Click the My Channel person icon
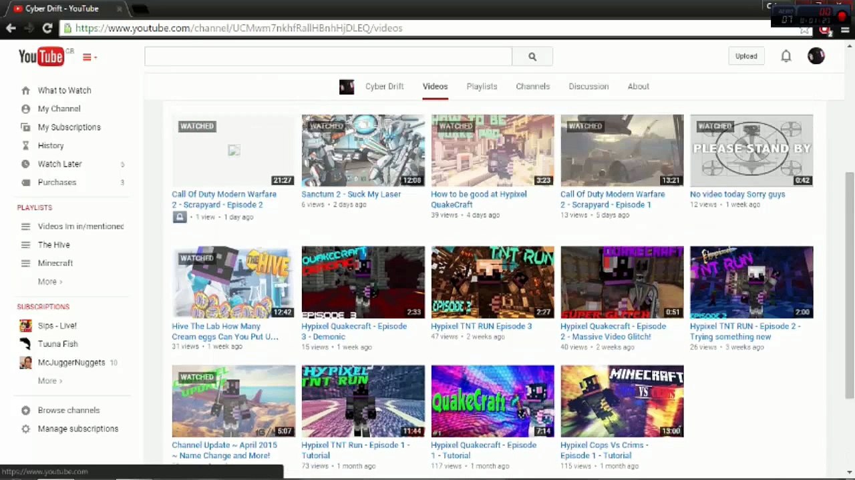The image size is (855, 480). point(25,109)
